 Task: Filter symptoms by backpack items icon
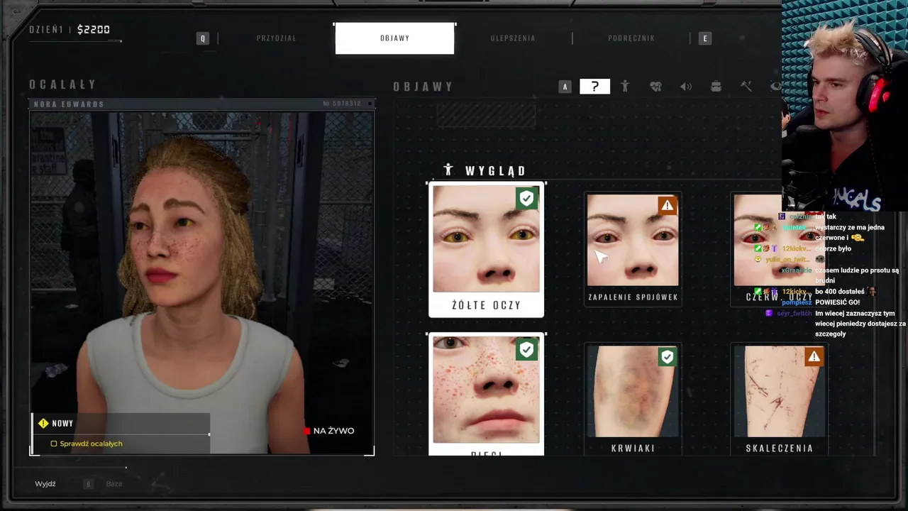click(716, 87)
